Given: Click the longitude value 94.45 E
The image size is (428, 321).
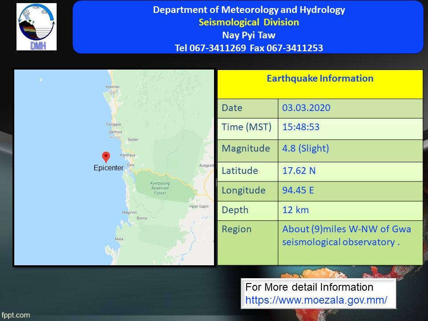Looking at the screenshot, I should click(x=298, y=190).
